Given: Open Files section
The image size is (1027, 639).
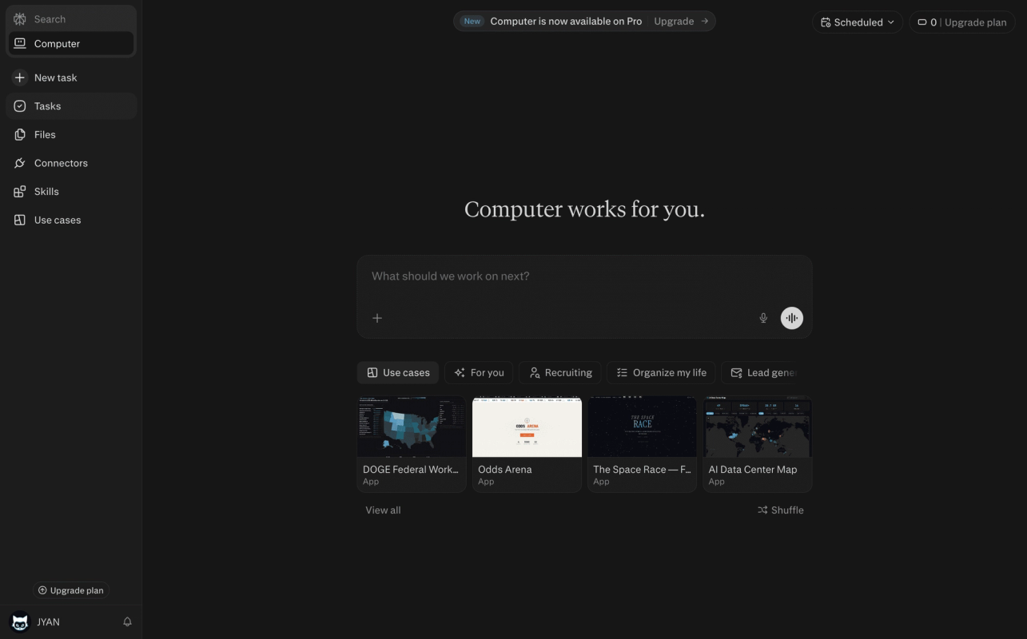Looking at the screenshot, I should tap(71, 135).
